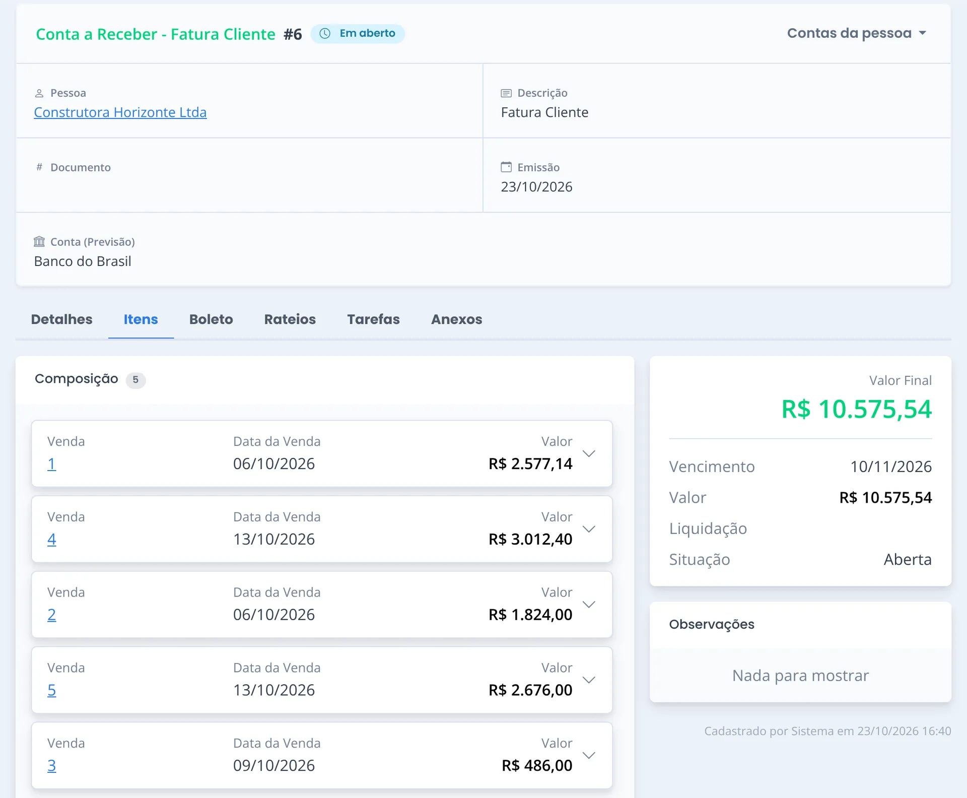Click the value R$ 3.012,40
This screenshot has height=798, width=967.
tap(530, 540)
